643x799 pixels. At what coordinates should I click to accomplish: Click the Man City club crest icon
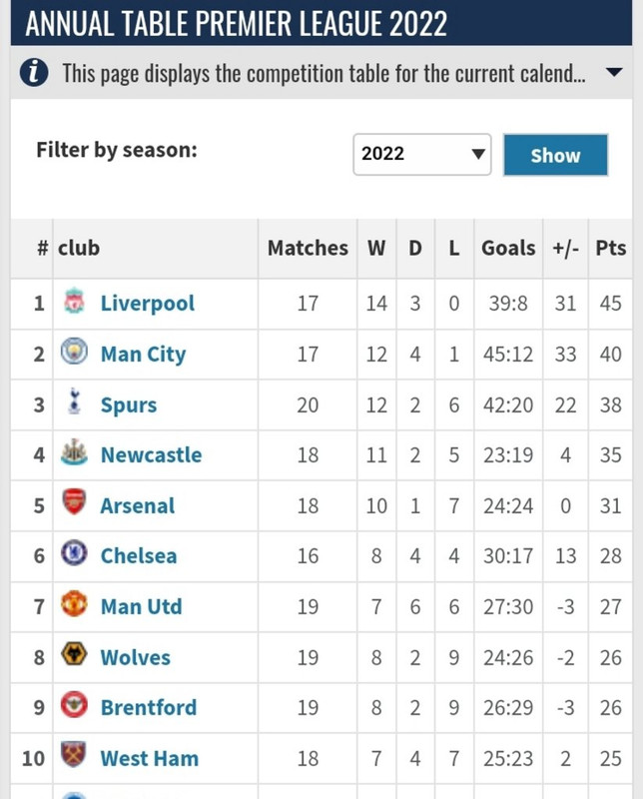pos(75,352)
